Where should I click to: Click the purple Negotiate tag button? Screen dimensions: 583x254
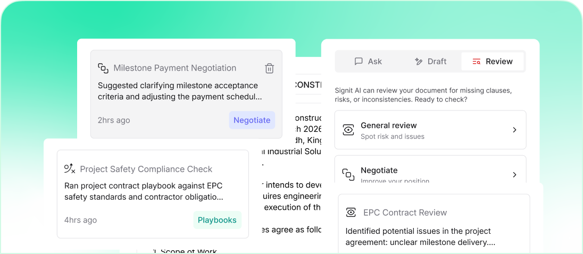252,120
